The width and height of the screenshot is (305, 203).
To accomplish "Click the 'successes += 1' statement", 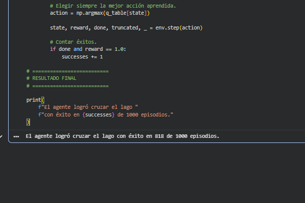I will pos(82,57).
